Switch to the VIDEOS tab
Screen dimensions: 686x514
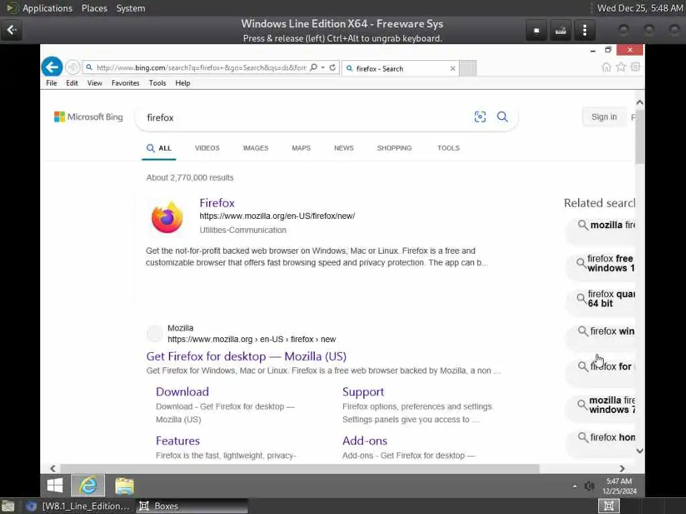coord(207,148)
